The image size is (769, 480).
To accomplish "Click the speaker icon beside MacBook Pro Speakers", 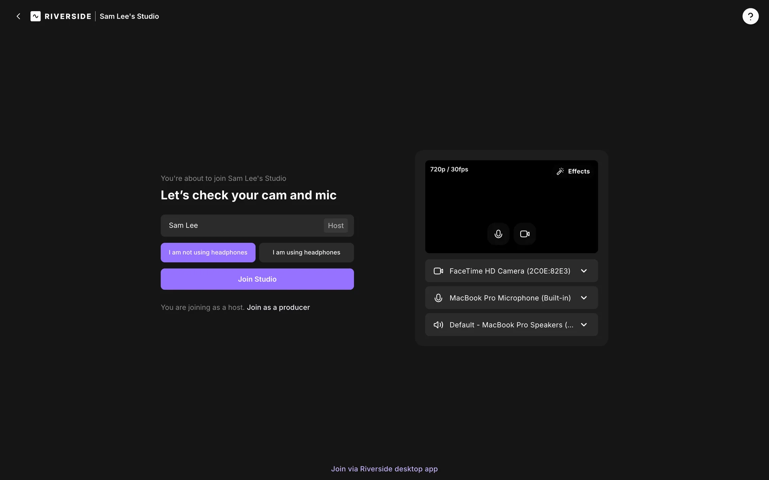I will pos(438,325).
